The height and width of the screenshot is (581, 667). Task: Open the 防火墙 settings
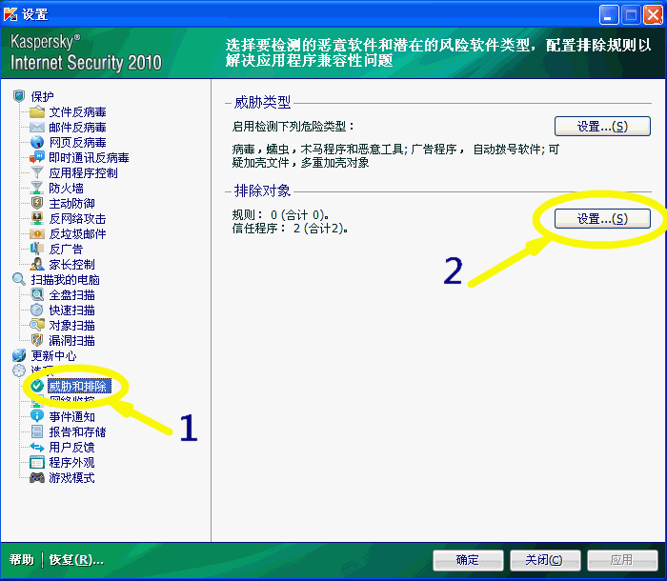[66, 188]
